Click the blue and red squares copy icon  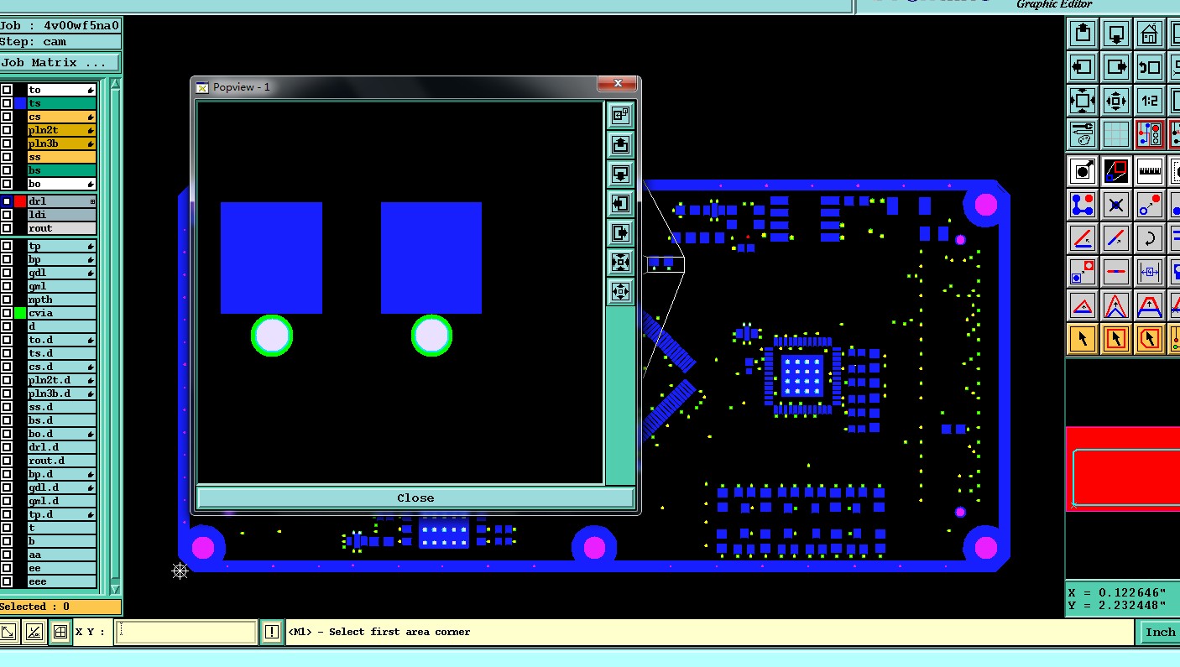(1083, 272)
